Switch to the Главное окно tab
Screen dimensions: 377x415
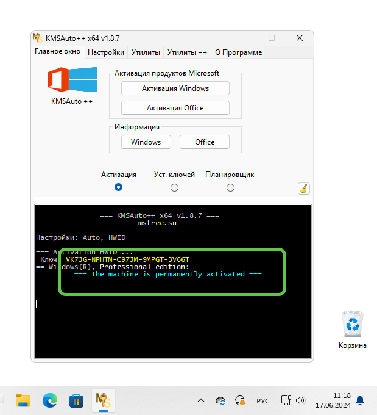click(x=58, y=51)
